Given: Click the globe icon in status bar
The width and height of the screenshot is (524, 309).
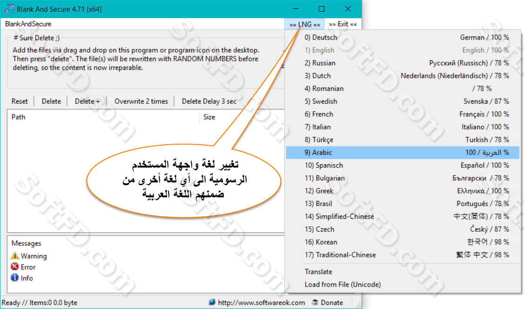Looking at the screenshot, I should (x=212, y=302).
